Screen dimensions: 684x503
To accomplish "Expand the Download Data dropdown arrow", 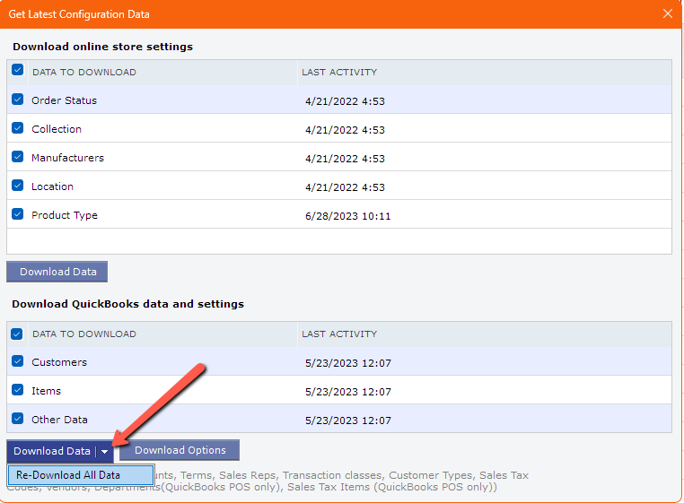I will point(104,452).
